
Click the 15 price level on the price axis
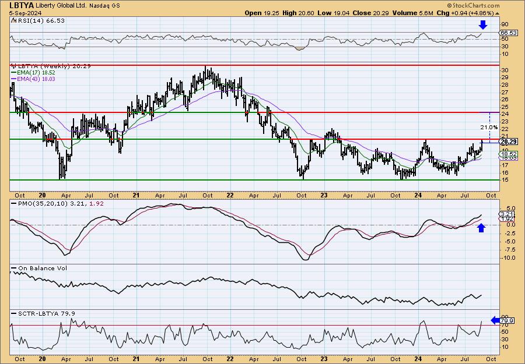(505, 180)
